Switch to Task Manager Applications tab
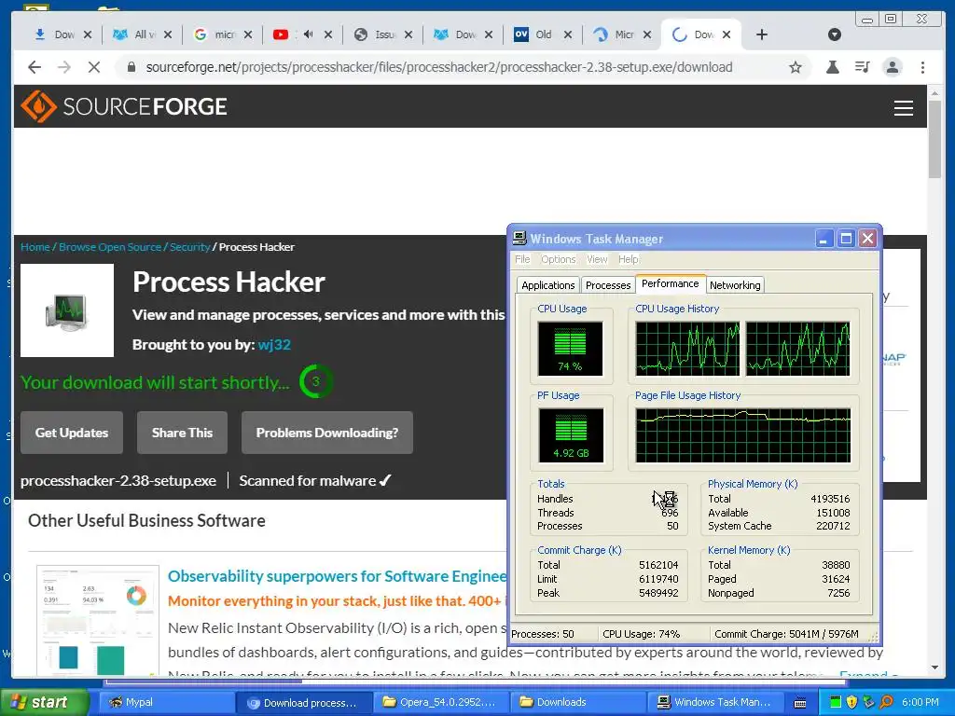 point(547,285)
